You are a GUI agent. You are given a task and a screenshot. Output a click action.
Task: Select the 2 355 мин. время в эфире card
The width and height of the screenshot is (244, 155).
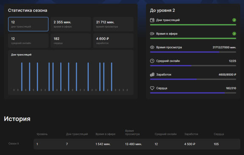(71, 24)
